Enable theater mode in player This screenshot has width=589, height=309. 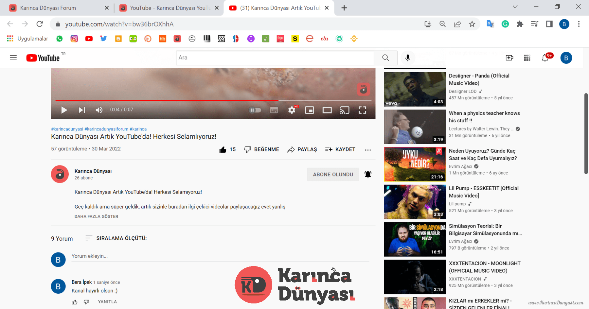[x=327, y=110]
